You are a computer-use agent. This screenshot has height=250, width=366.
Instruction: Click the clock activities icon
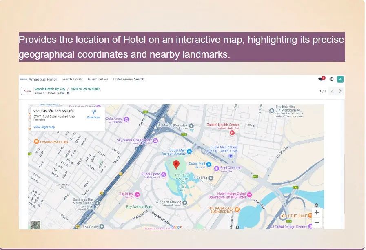click(x=331, y=79)
